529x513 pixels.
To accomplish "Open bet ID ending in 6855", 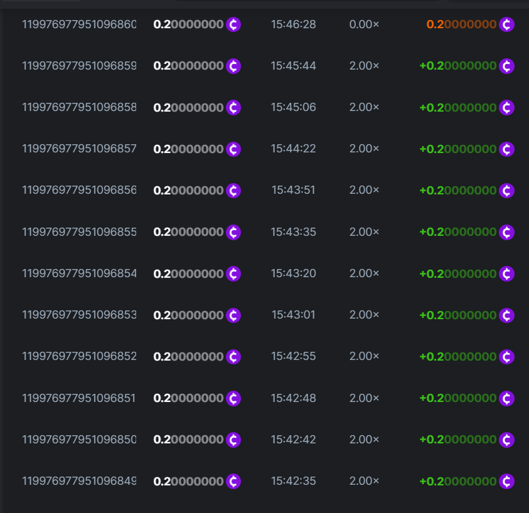I will (79, 232).
